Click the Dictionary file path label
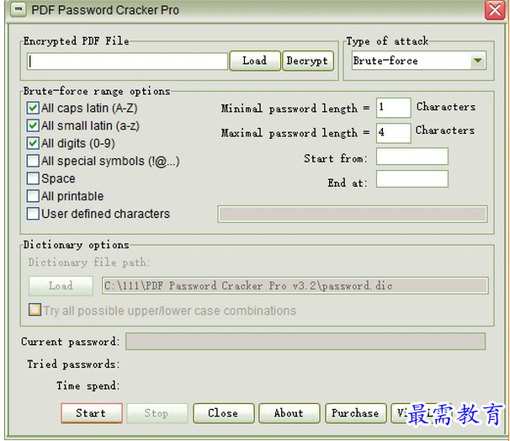 (x=89, y=262)
